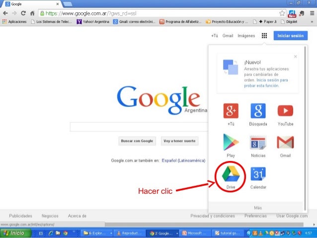Click the Gmail link in the top bar
This screenshot has width=317, height=238.
point(228,36)
